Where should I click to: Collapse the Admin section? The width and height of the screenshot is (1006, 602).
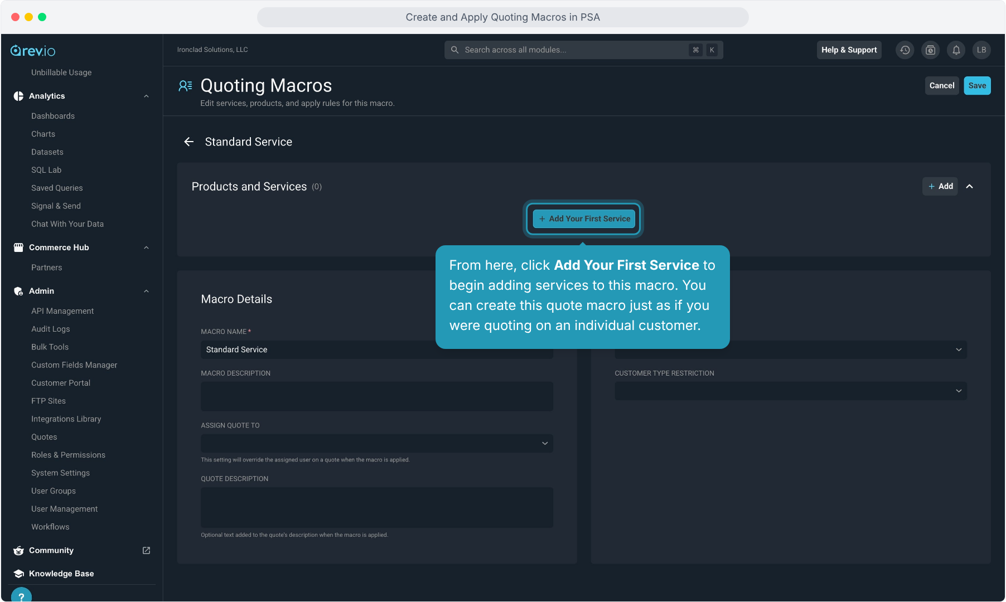coord(146,291)
